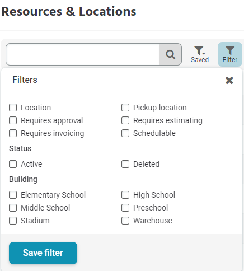Check the Location checkbox
Image resolution: width=244 pixels, height=271 pixels.
pyautogui.click(x=13, y=108)
